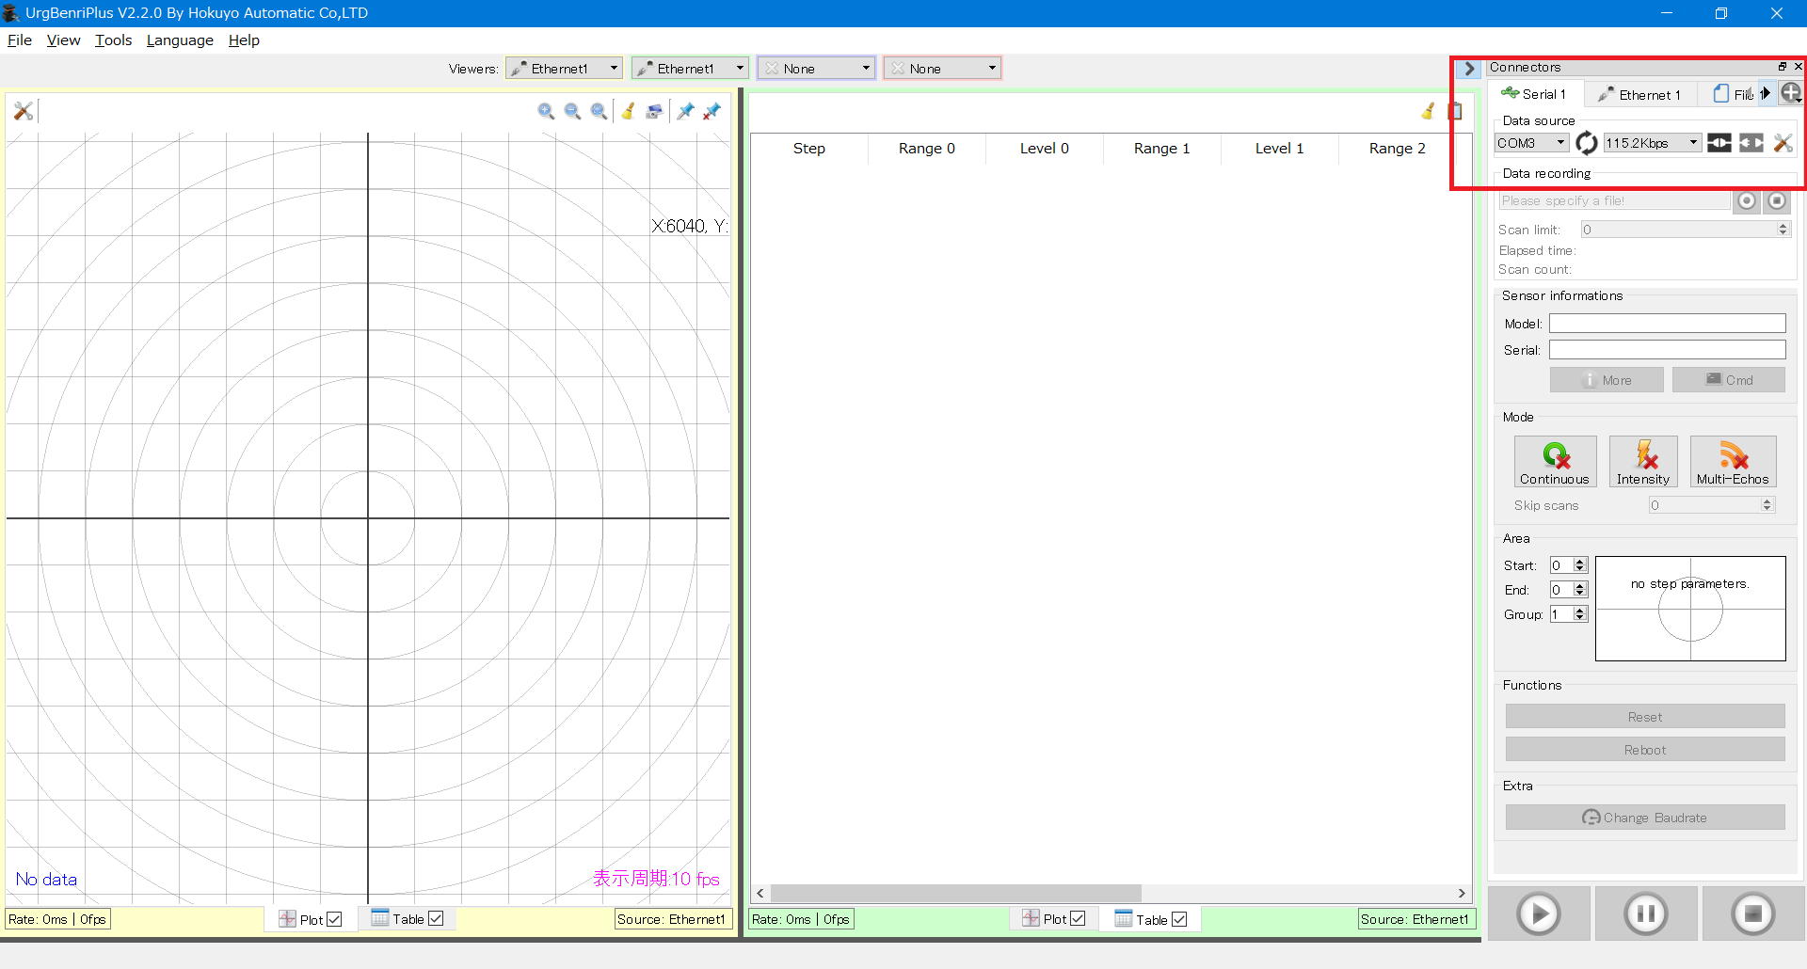This screenshot has width=1807, height=969.
Task: Click the sensor Model field
Action: 1668,324
